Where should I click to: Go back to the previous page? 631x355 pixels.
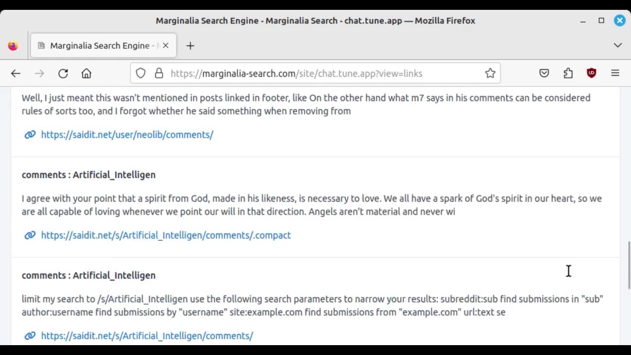point(16,73)
